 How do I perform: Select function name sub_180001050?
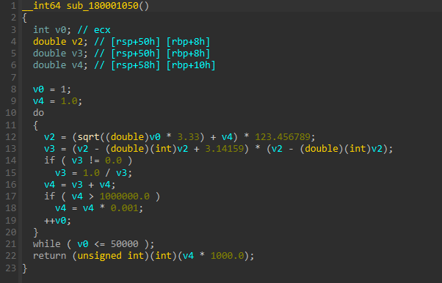102,6
